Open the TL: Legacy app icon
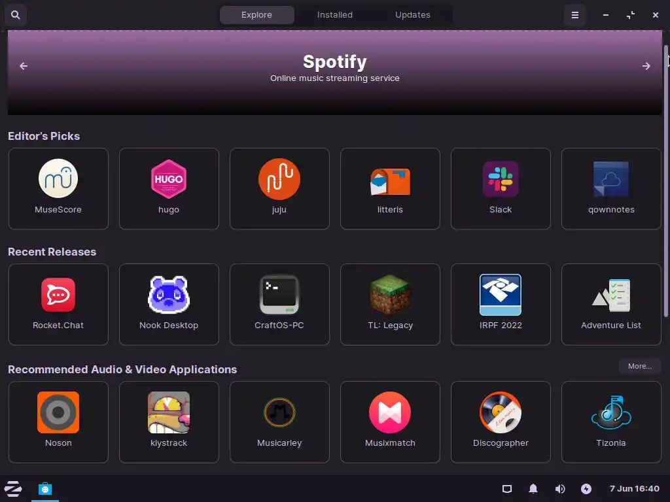 point(390,295)
